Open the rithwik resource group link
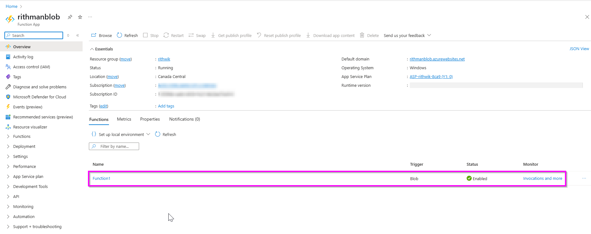This screenshot has height=234, width=591. [x=164, y=59]
